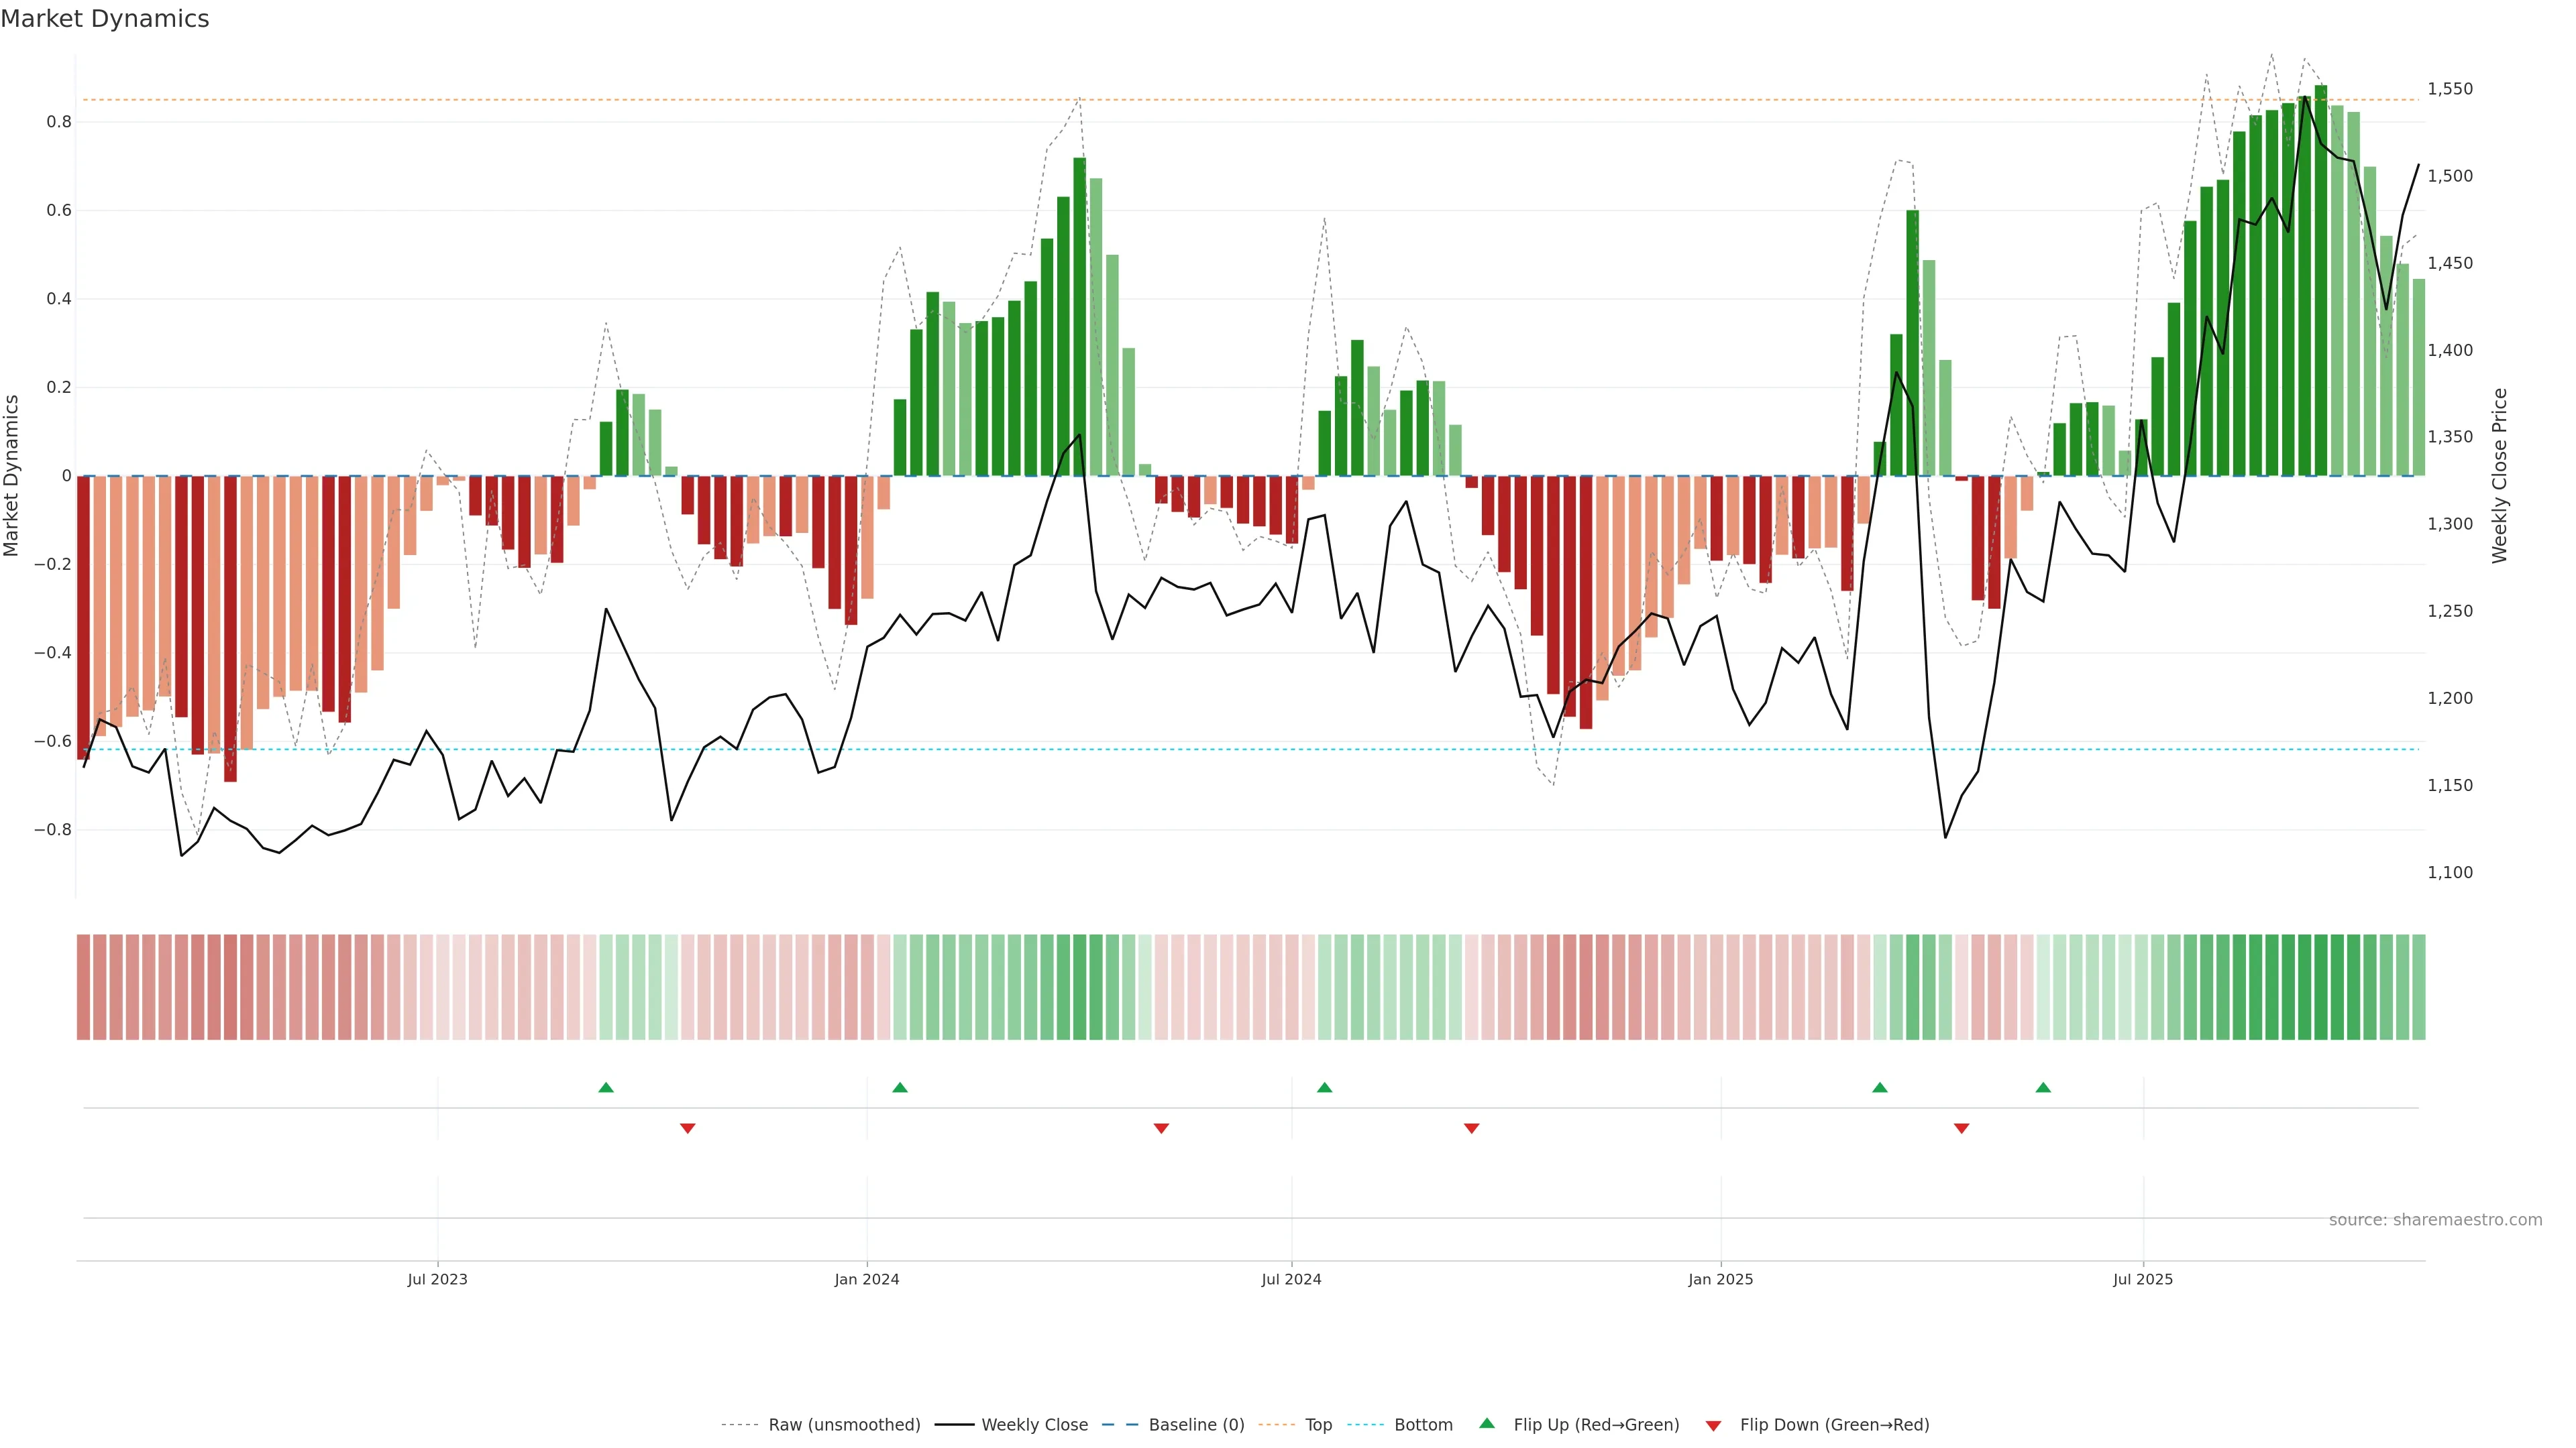Click the last red flip-down marker, in 2025
Image resolution: width=2576 pixels, height=1448 pixels.
click(x=1962, y=1128)
